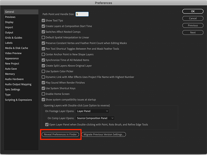Screen dimensions: 207x155
Task: Toggle Pen Tool Shortcut Toggles checkbox
Action: point(43,49)
